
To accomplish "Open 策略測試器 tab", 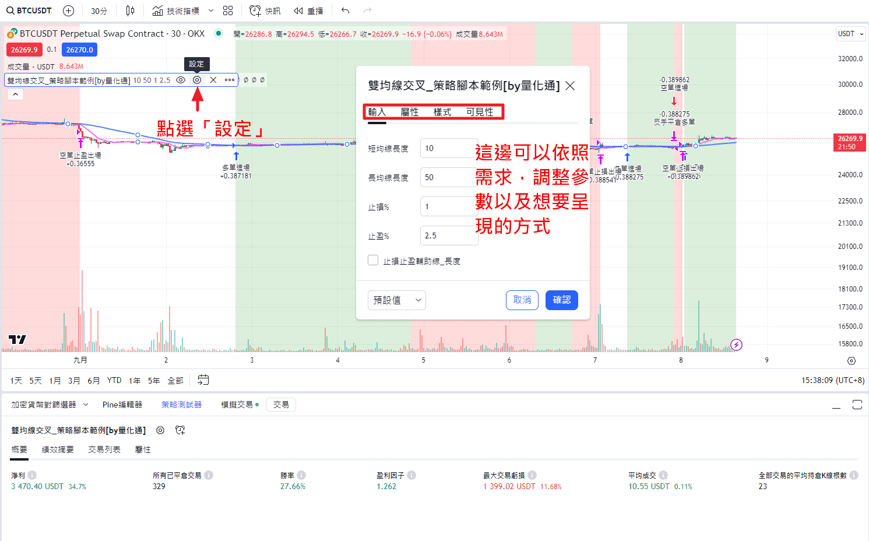I will 181,405.
